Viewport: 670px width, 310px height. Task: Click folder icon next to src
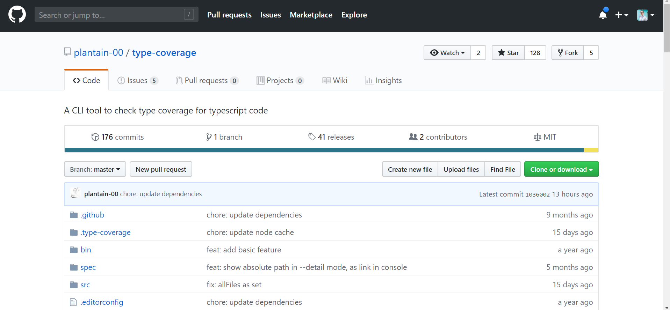[x=73, y=285]
